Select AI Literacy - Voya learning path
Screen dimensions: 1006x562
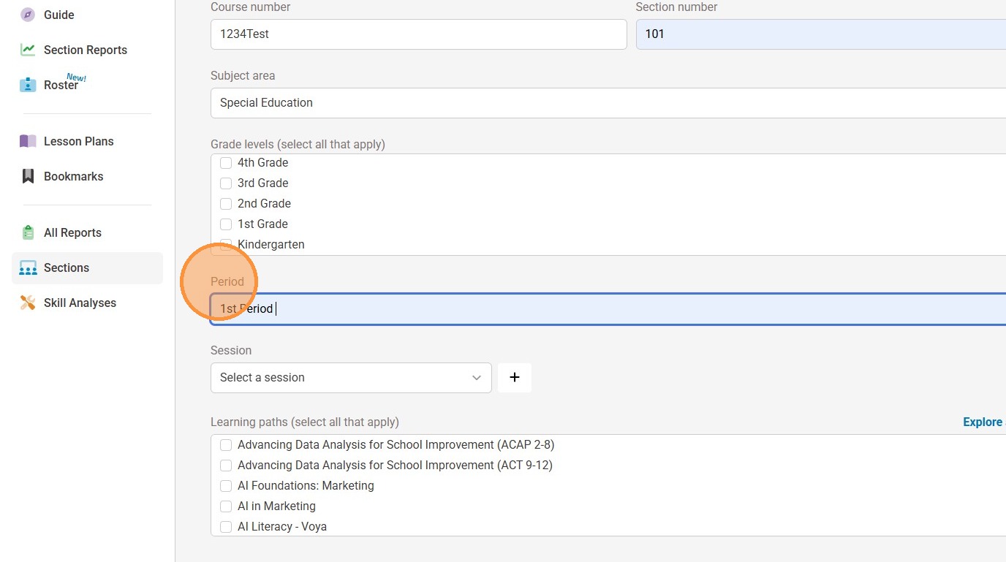[x=226, y=527]
